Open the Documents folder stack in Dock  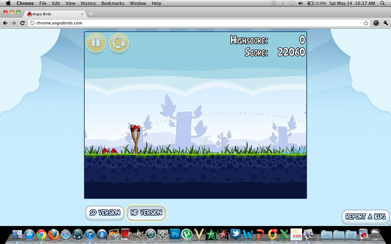pyautogui.click(x=339, y=234)
